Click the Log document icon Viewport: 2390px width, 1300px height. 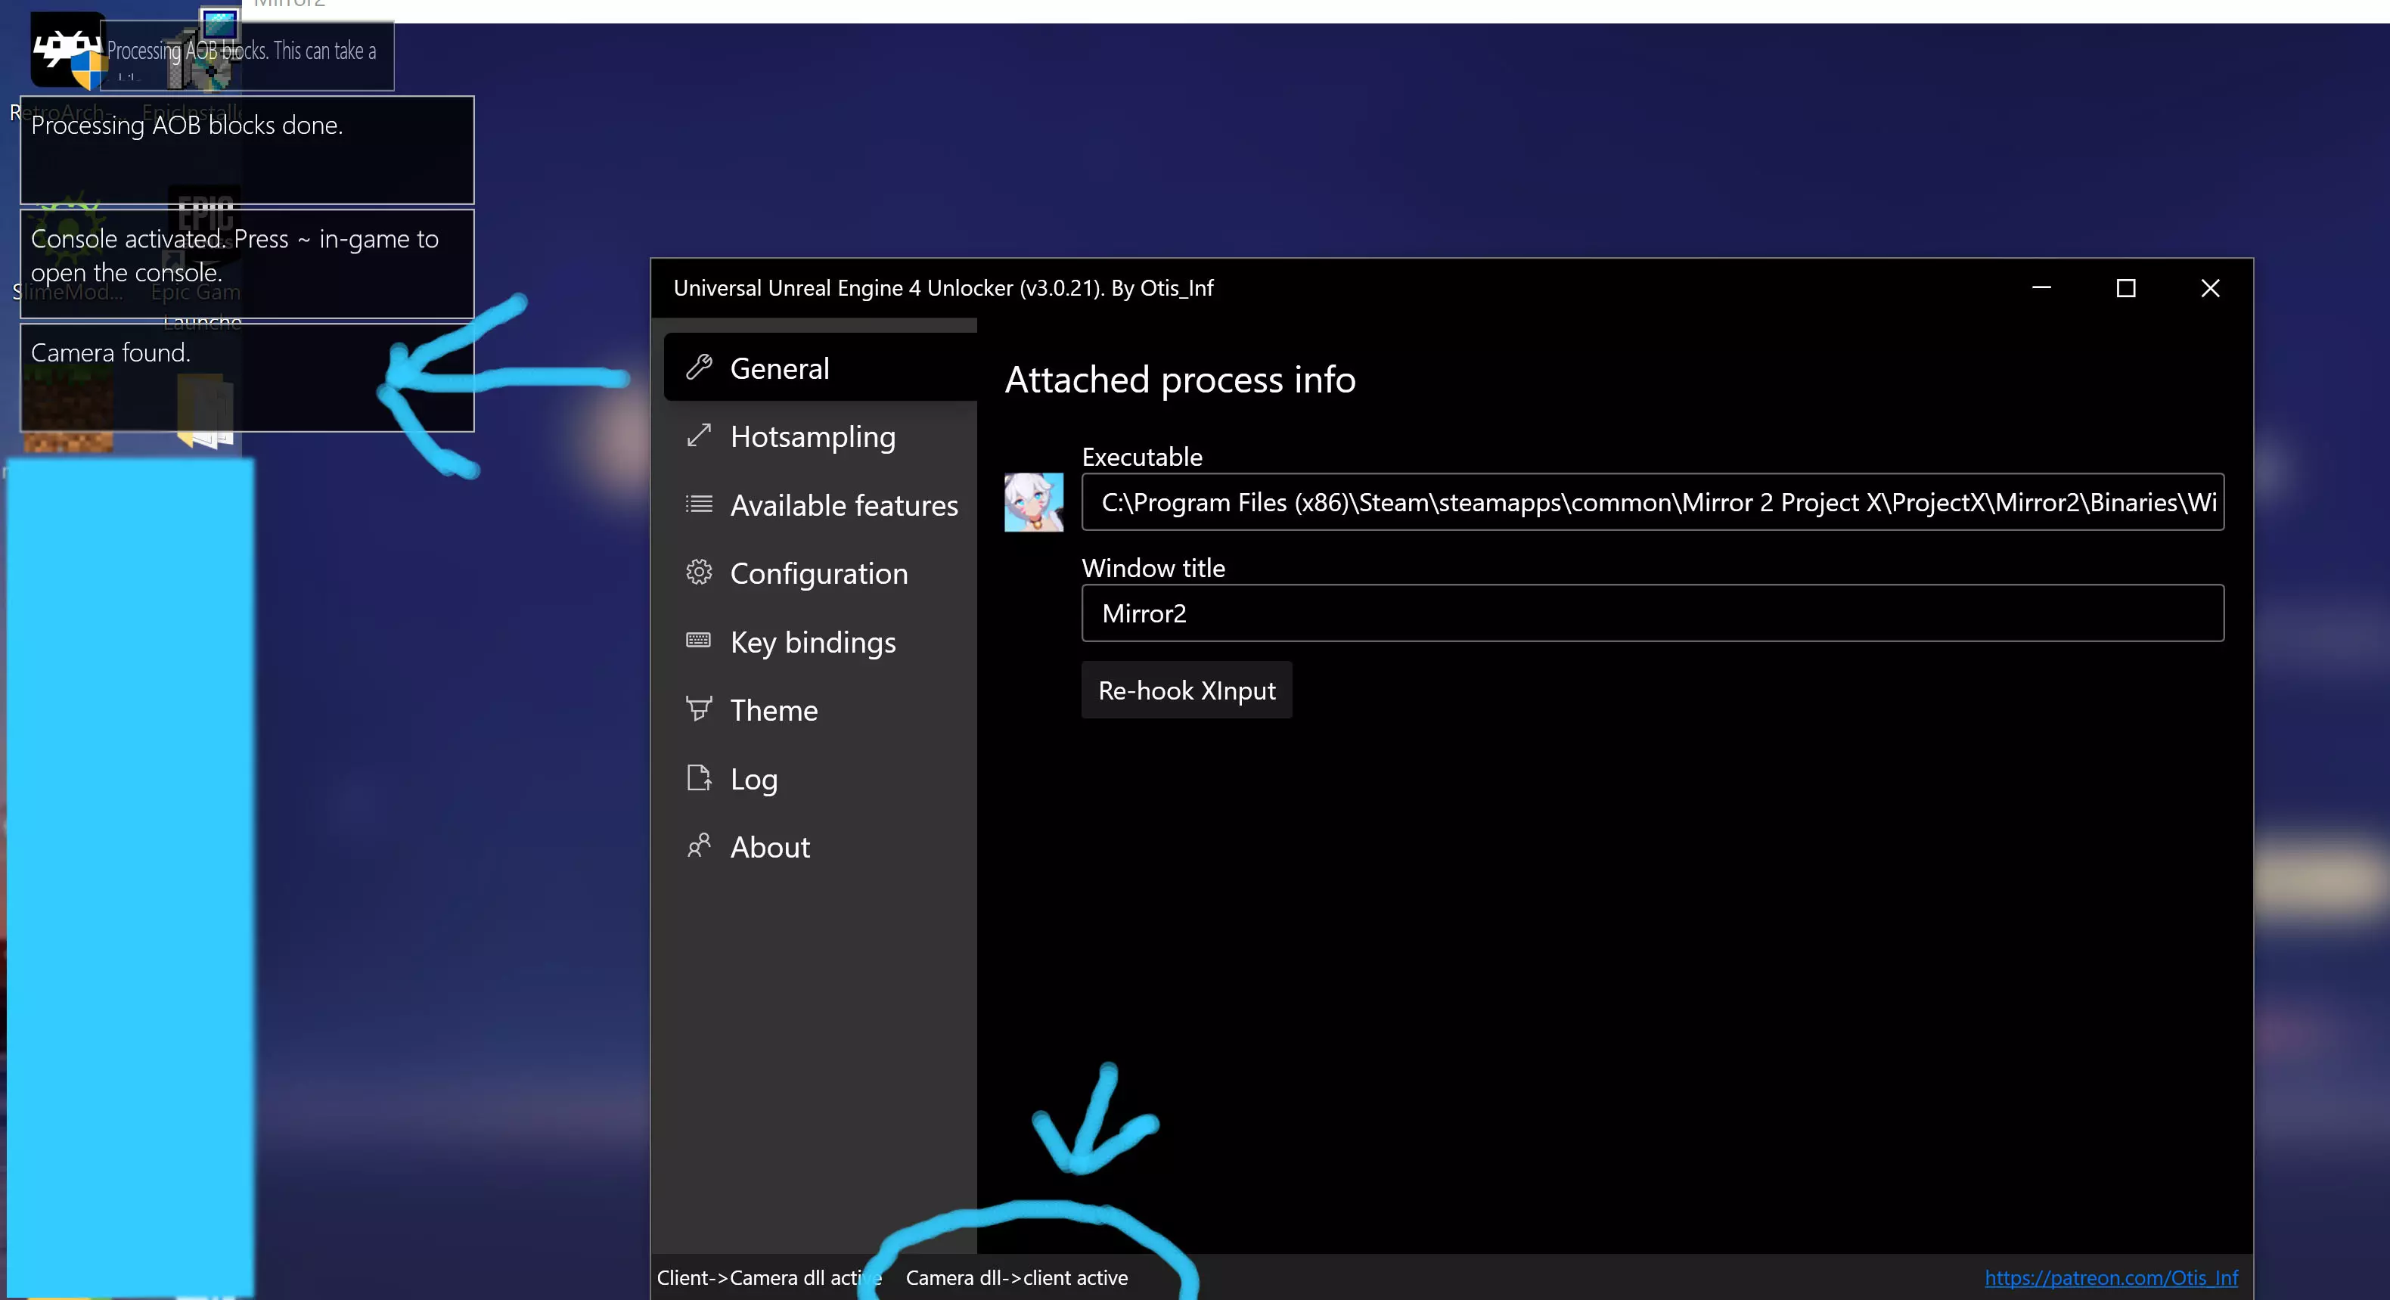click(x=699, y=777)
